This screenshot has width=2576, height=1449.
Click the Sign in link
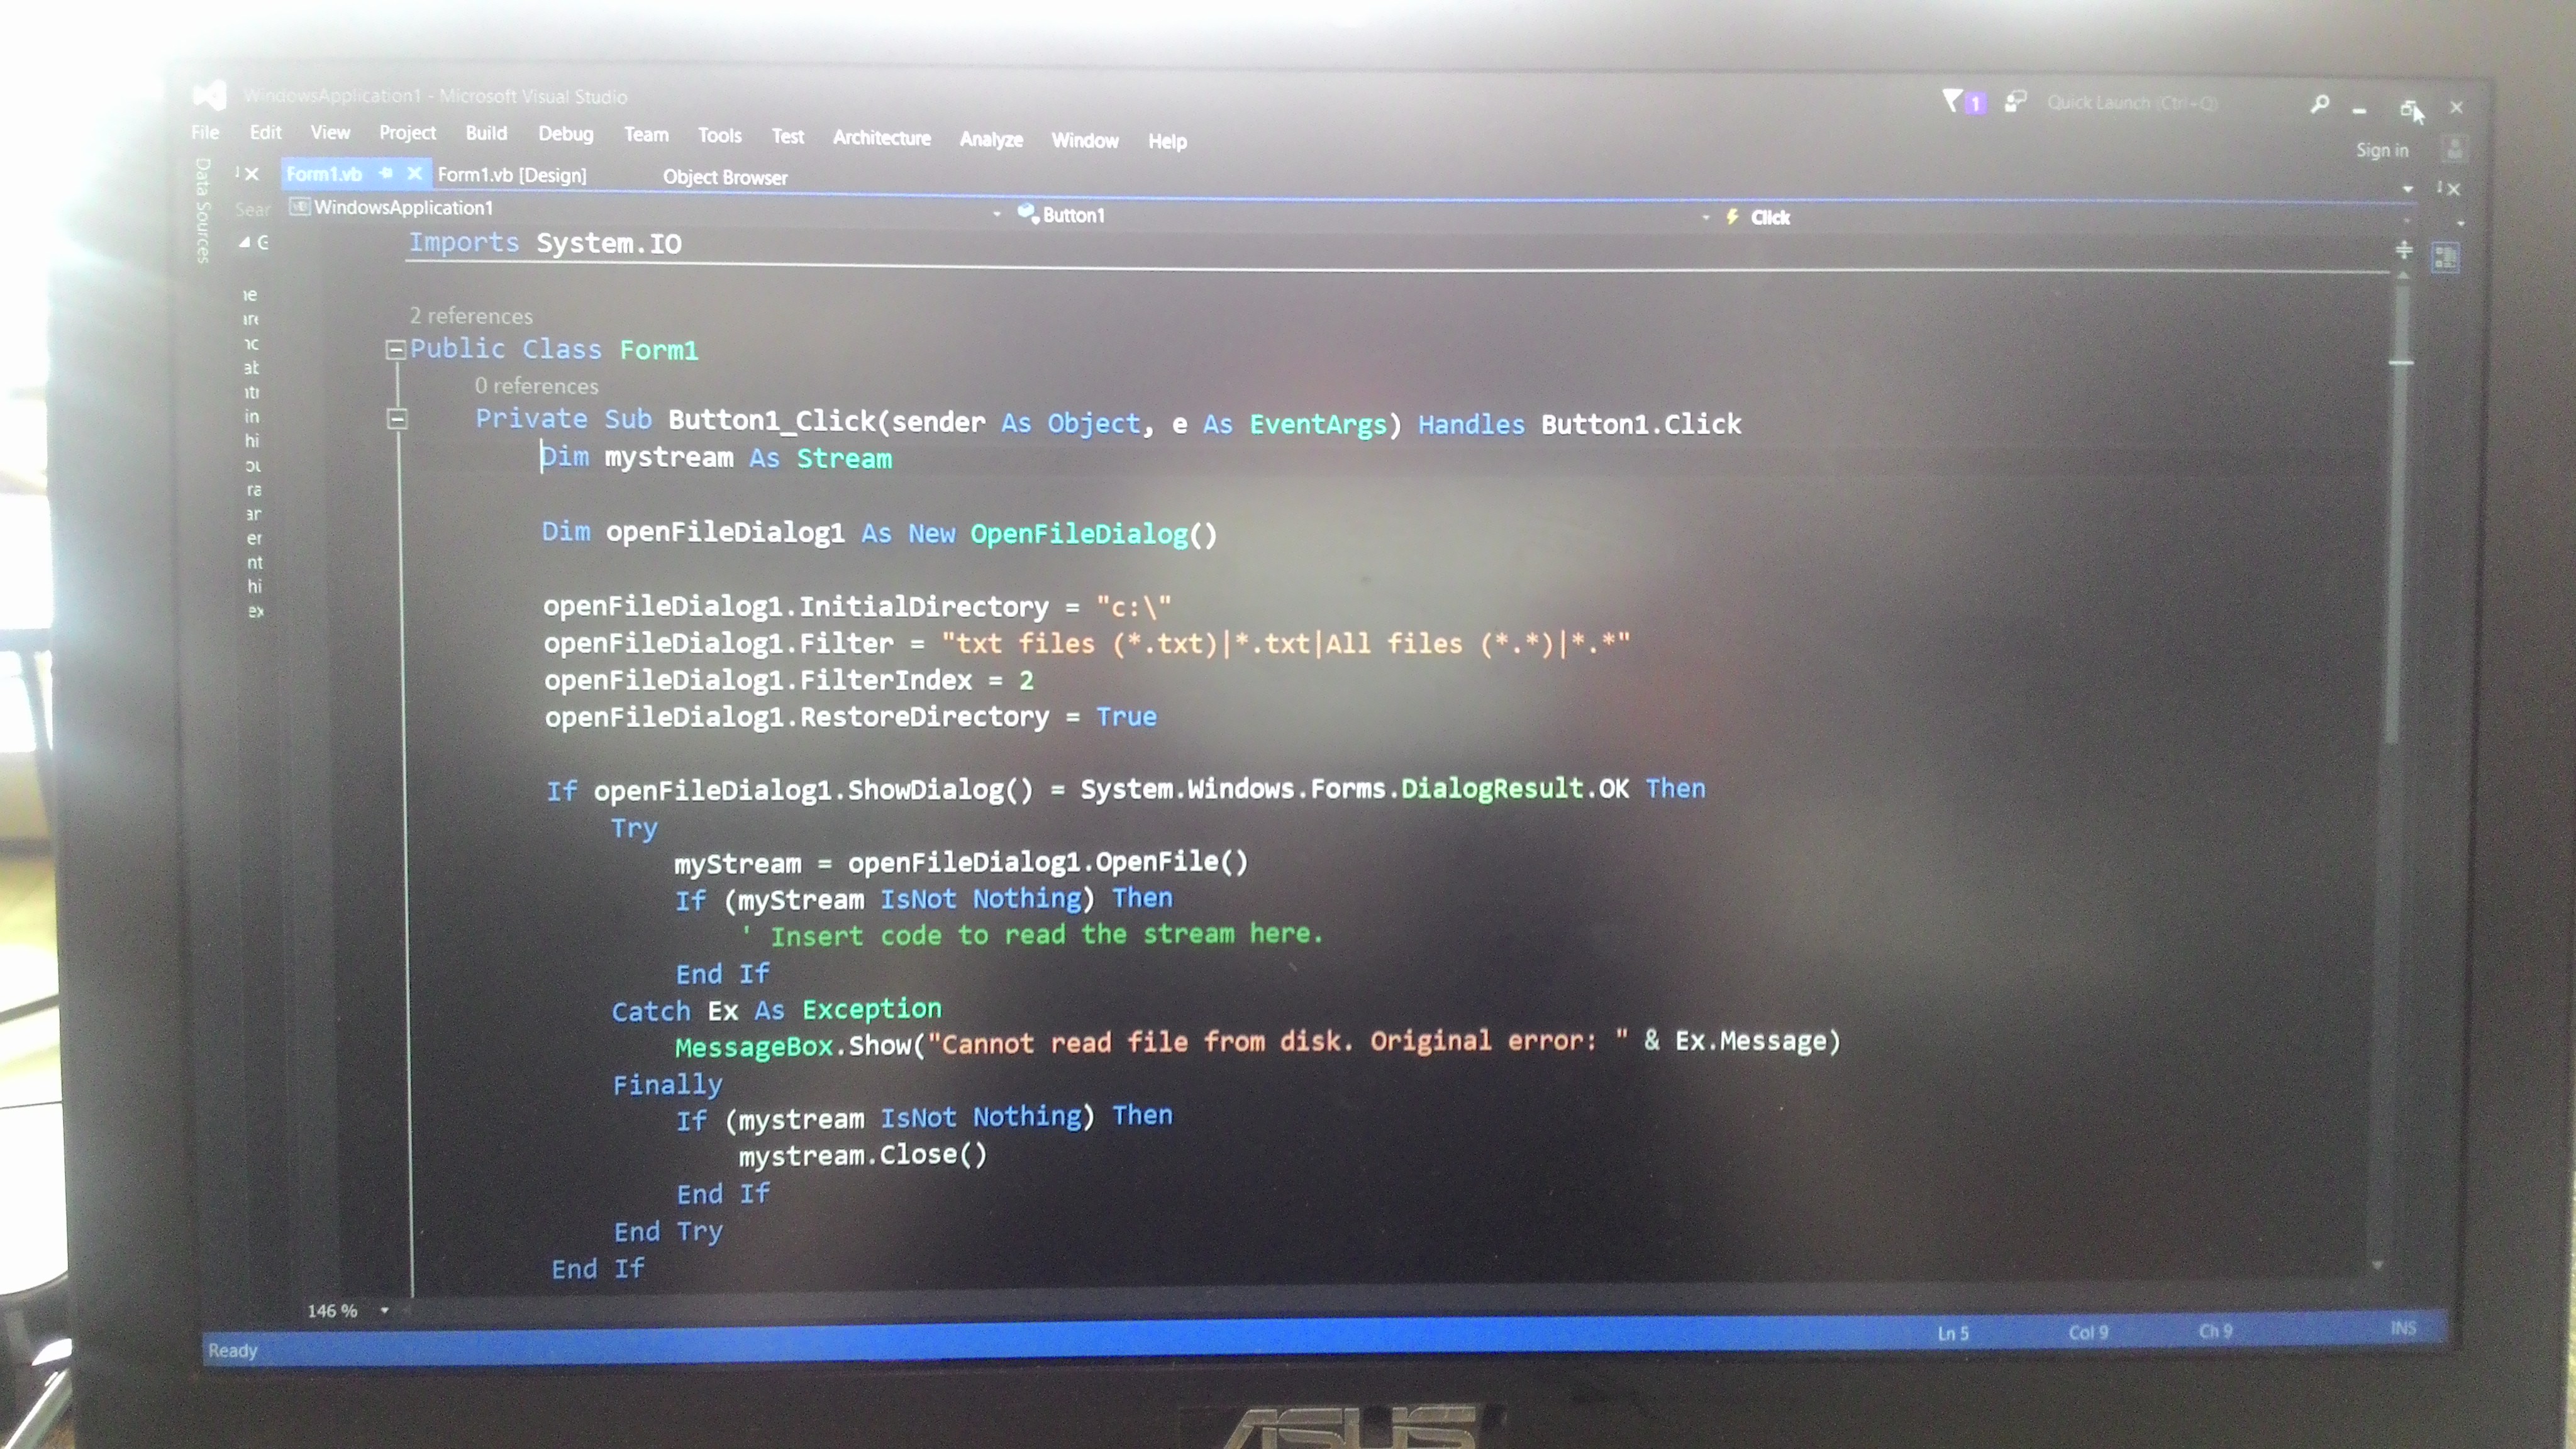coord(2382,150)
